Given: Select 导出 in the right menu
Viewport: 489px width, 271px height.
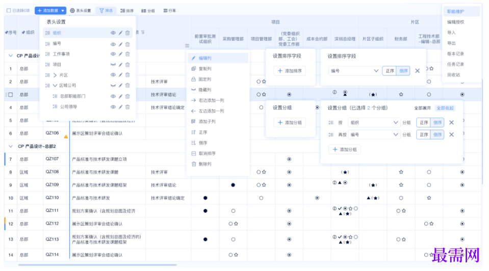Looking at the screenshot, I should 451,43.
